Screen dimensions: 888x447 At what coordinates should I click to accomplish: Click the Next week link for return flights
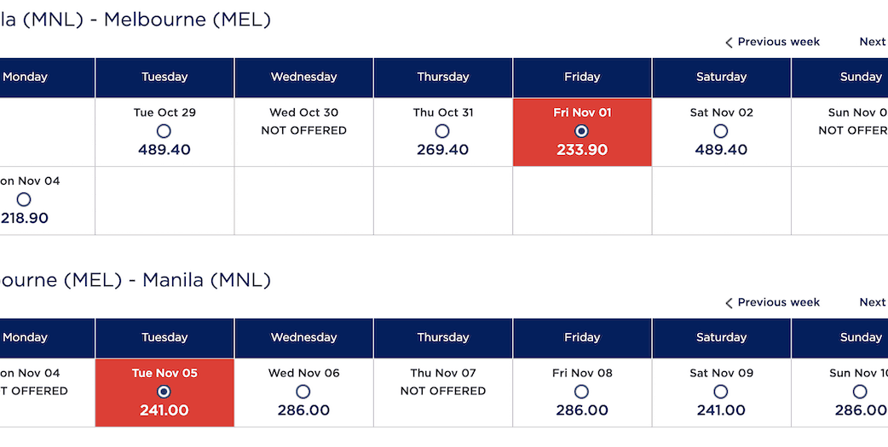[x=873, y=302]
